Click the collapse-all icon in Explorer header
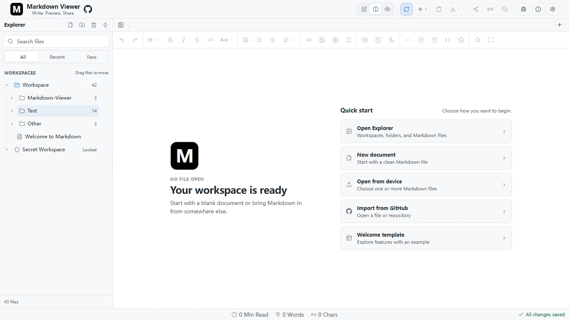This screenshot has width=569, height=320. pos(105,25)
